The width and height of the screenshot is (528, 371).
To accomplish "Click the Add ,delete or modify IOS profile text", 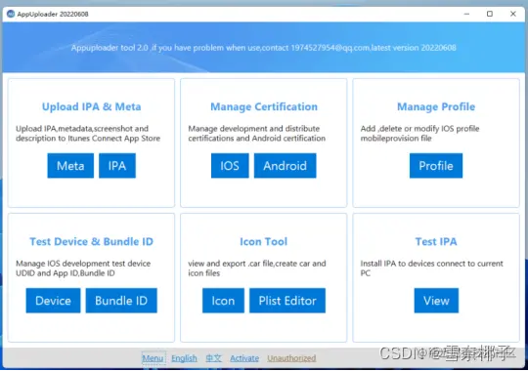I will pyautogui.click(x=419, y=134).
